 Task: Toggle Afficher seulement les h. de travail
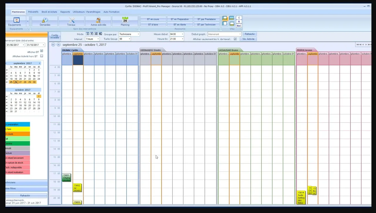click(x=235, y=39)
